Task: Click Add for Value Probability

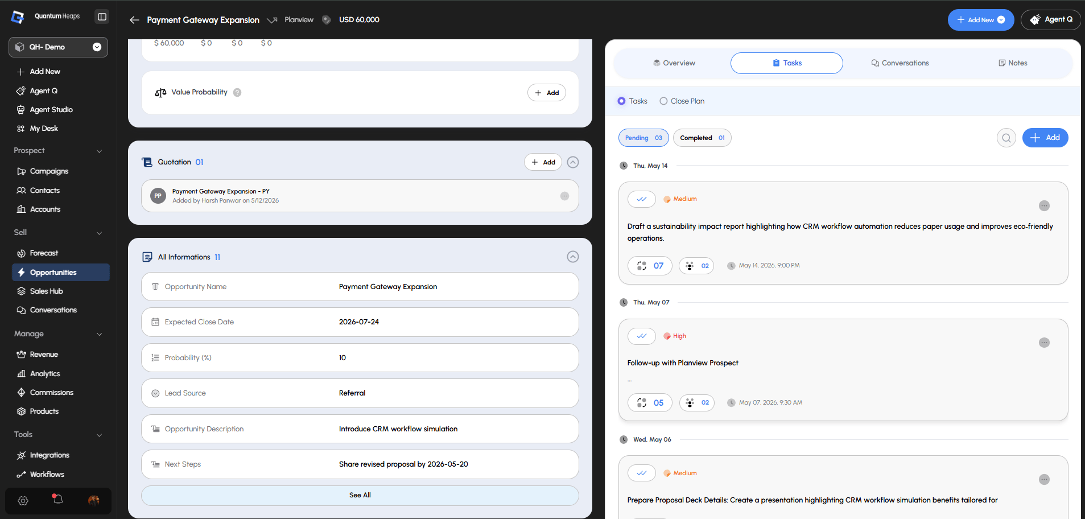Action: [547, 93]
